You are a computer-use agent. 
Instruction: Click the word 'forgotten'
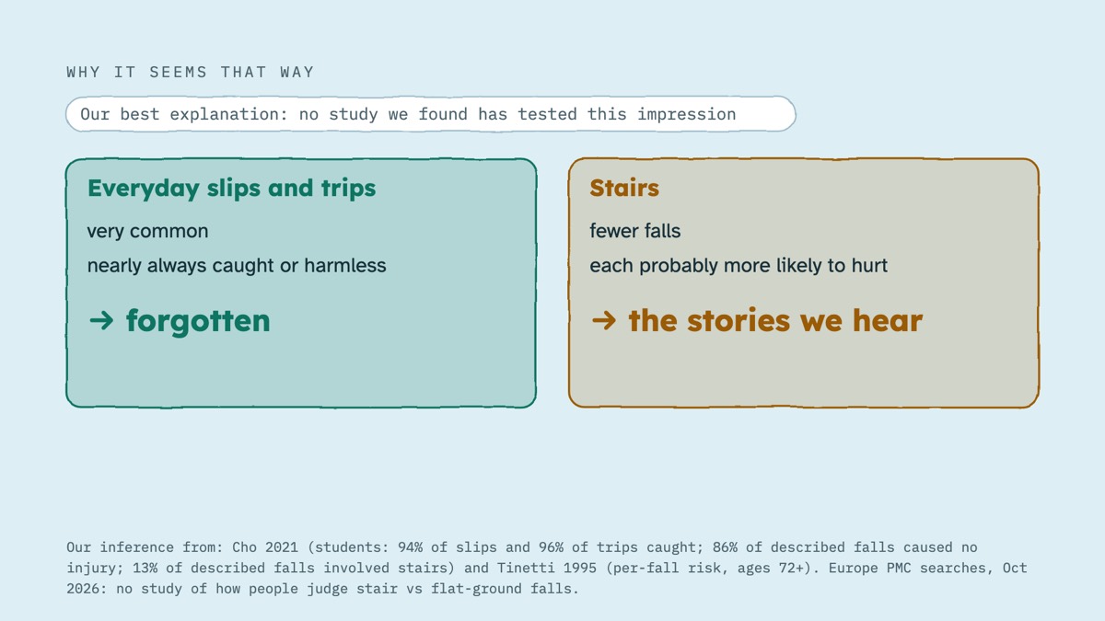[198, 321]
